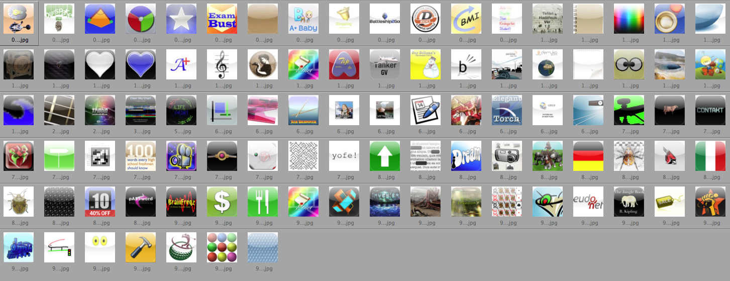Image resolution: width=730 pixels, height=281 pixels.
Task: Click the yellow SALE tag icon
Action: pos(670,202)
